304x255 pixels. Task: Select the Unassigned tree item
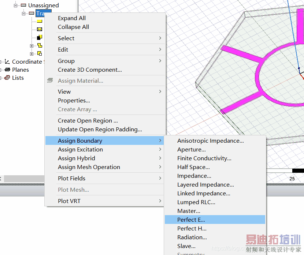(x=44, y=5)
